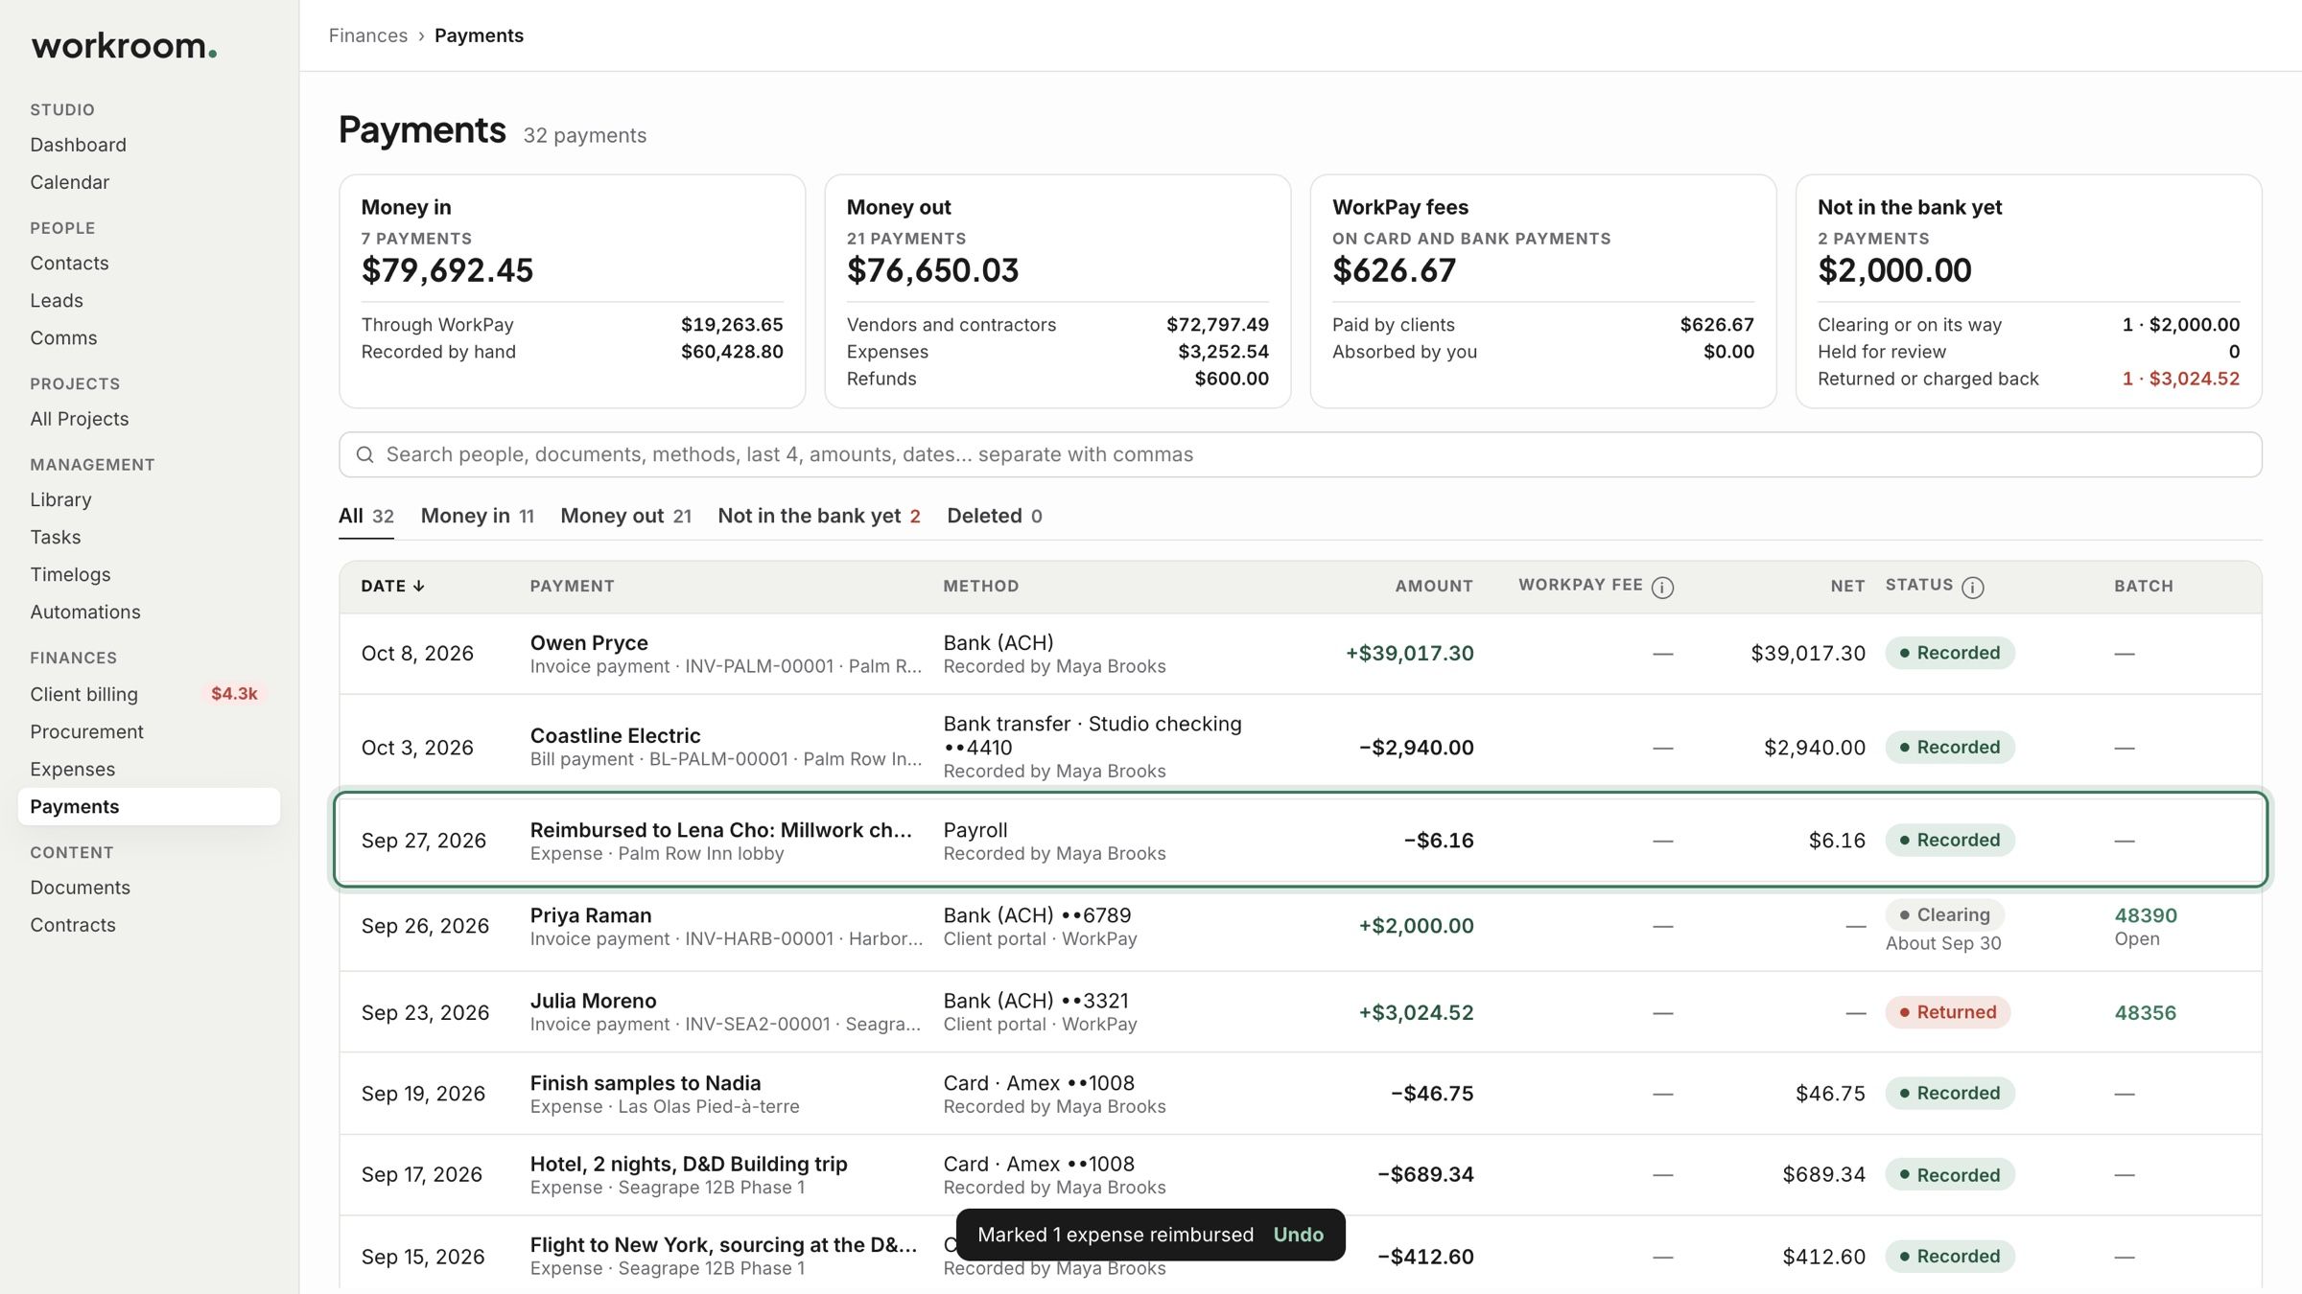
Task: Open batch 48356 link
Action: pos(2146,1012)
